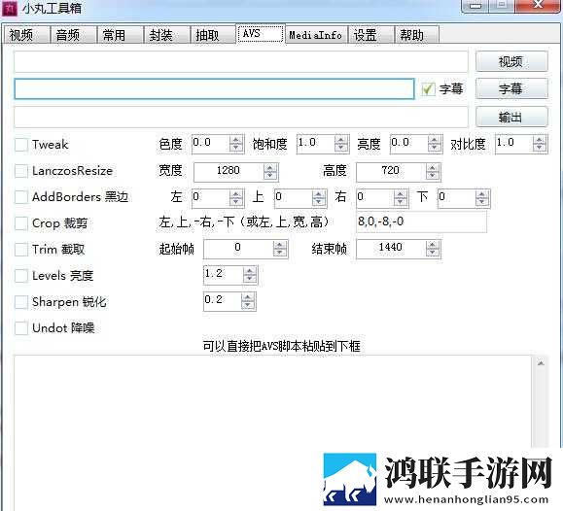The height and width of the screenshot is (511, 563).
Task: Enable Sharpen 锐化 checkbox
Action: pyautogui.click(x=20, y=302)
